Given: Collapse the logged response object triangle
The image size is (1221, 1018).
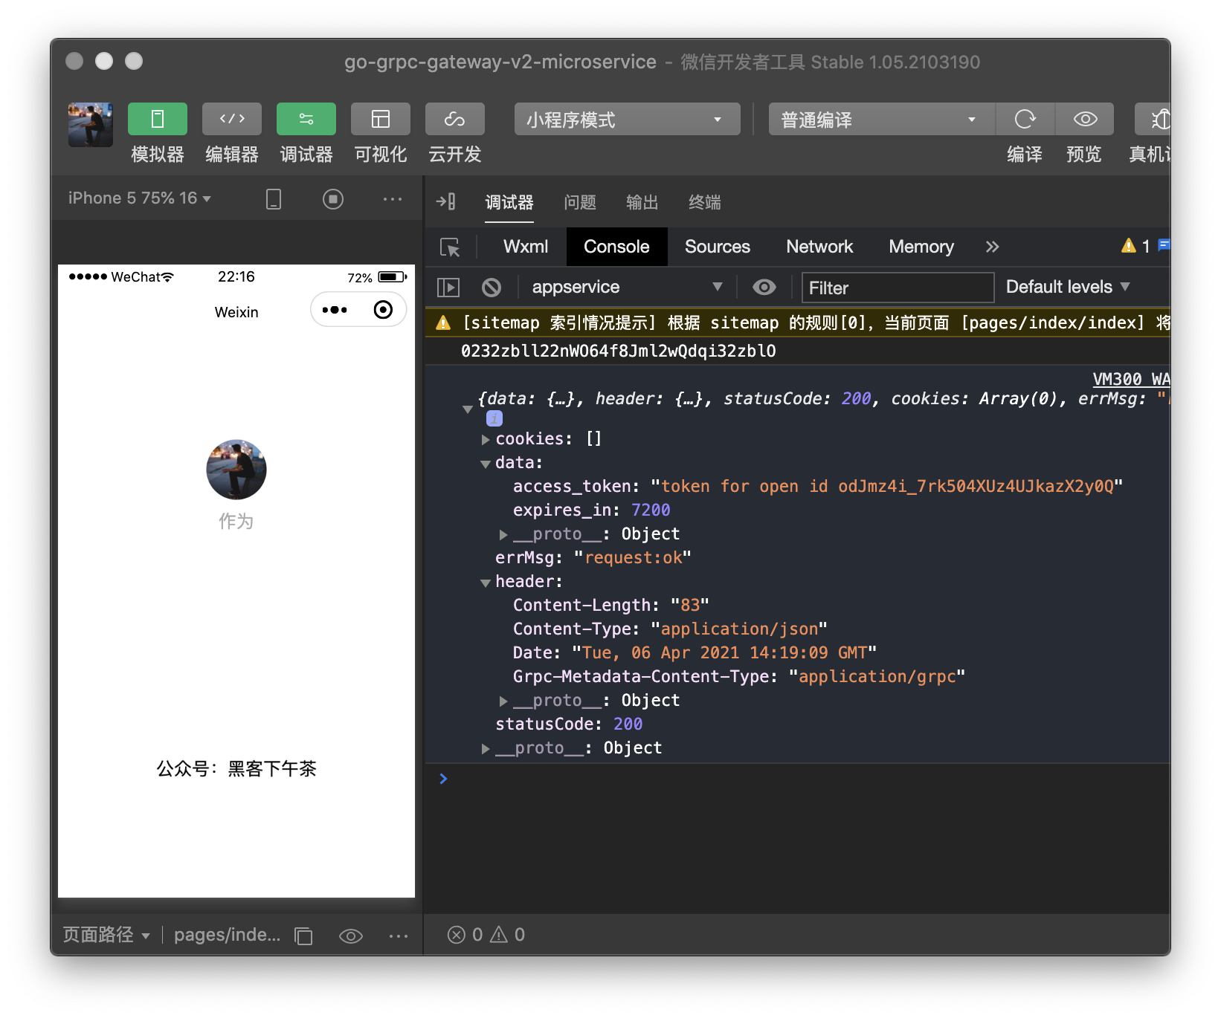Looking at the screenshot, I should click(x=468, y=409).
